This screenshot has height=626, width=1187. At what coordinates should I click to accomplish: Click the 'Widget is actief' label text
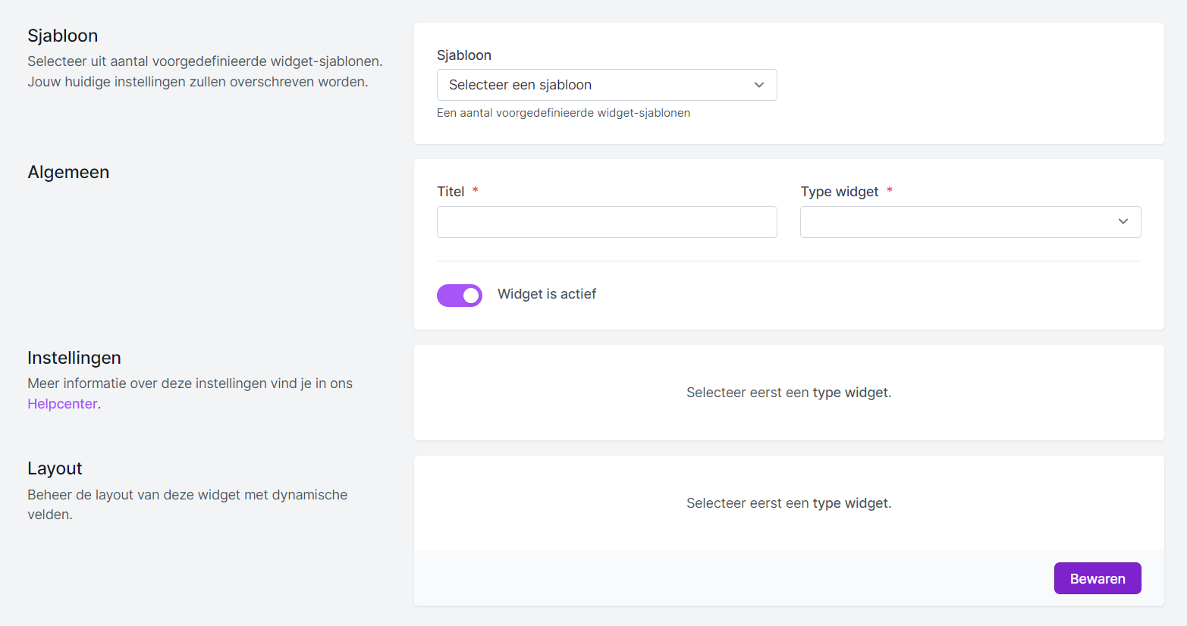click(x=546, y=294)
